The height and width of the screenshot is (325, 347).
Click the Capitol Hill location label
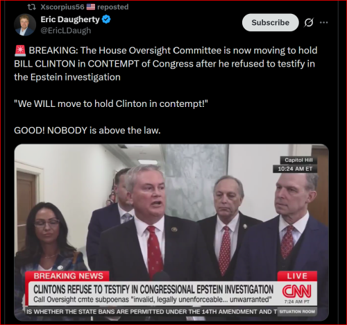point(298,160)
